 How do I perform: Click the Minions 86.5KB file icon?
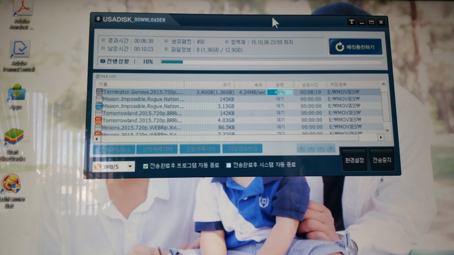point(99,127)
